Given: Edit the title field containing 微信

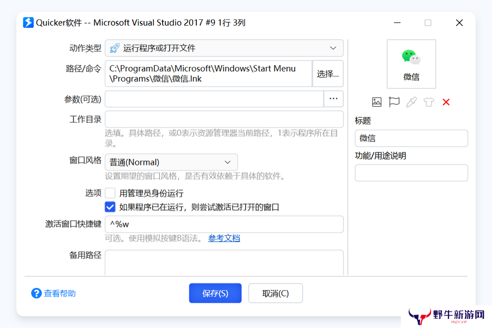Looking at the screenshot, I should point(411,138).
